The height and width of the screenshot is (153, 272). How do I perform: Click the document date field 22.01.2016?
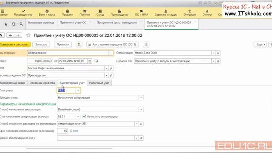pyautogui.click(x=73, y=61)
